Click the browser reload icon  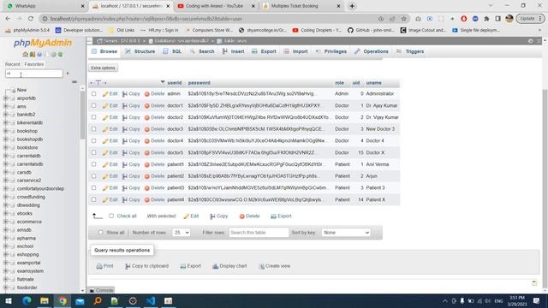pyautogui.click(x=31, y=19)
